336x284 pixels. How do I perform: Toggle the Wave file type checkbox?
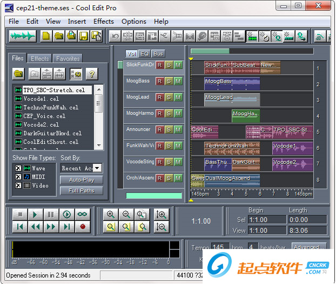[18, 168]
